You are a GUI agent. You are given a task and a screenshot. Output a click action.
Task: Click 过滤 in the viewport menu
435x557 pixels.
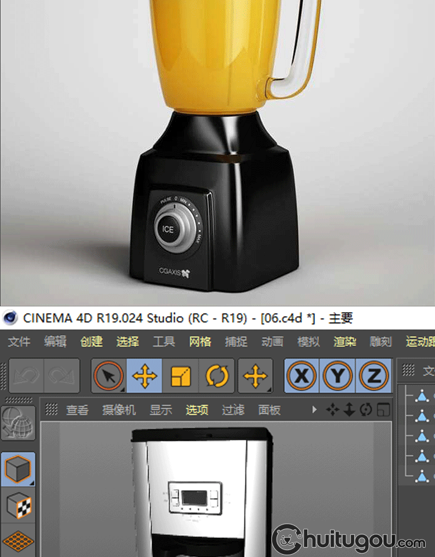[233, 410]
